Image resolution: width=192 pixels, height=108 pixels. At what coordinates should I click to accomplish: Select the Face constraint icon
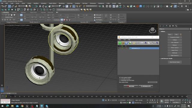[x=67, y=20]
